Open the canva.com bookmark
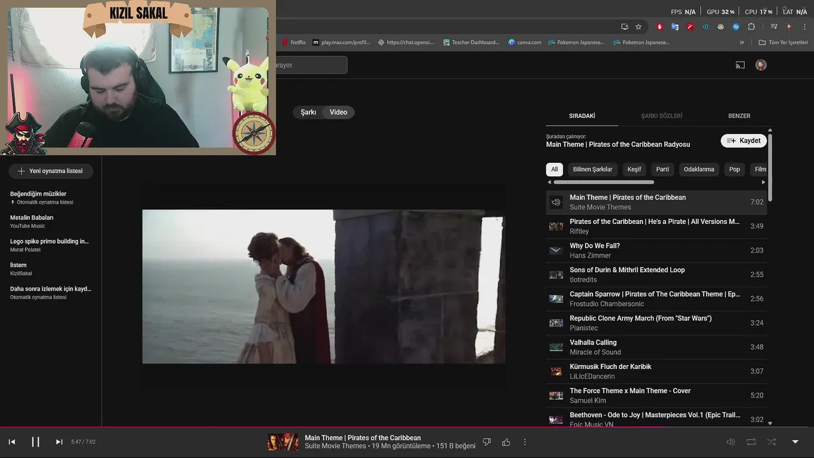The width and height of the screenshot is (814, 458). 525,43
